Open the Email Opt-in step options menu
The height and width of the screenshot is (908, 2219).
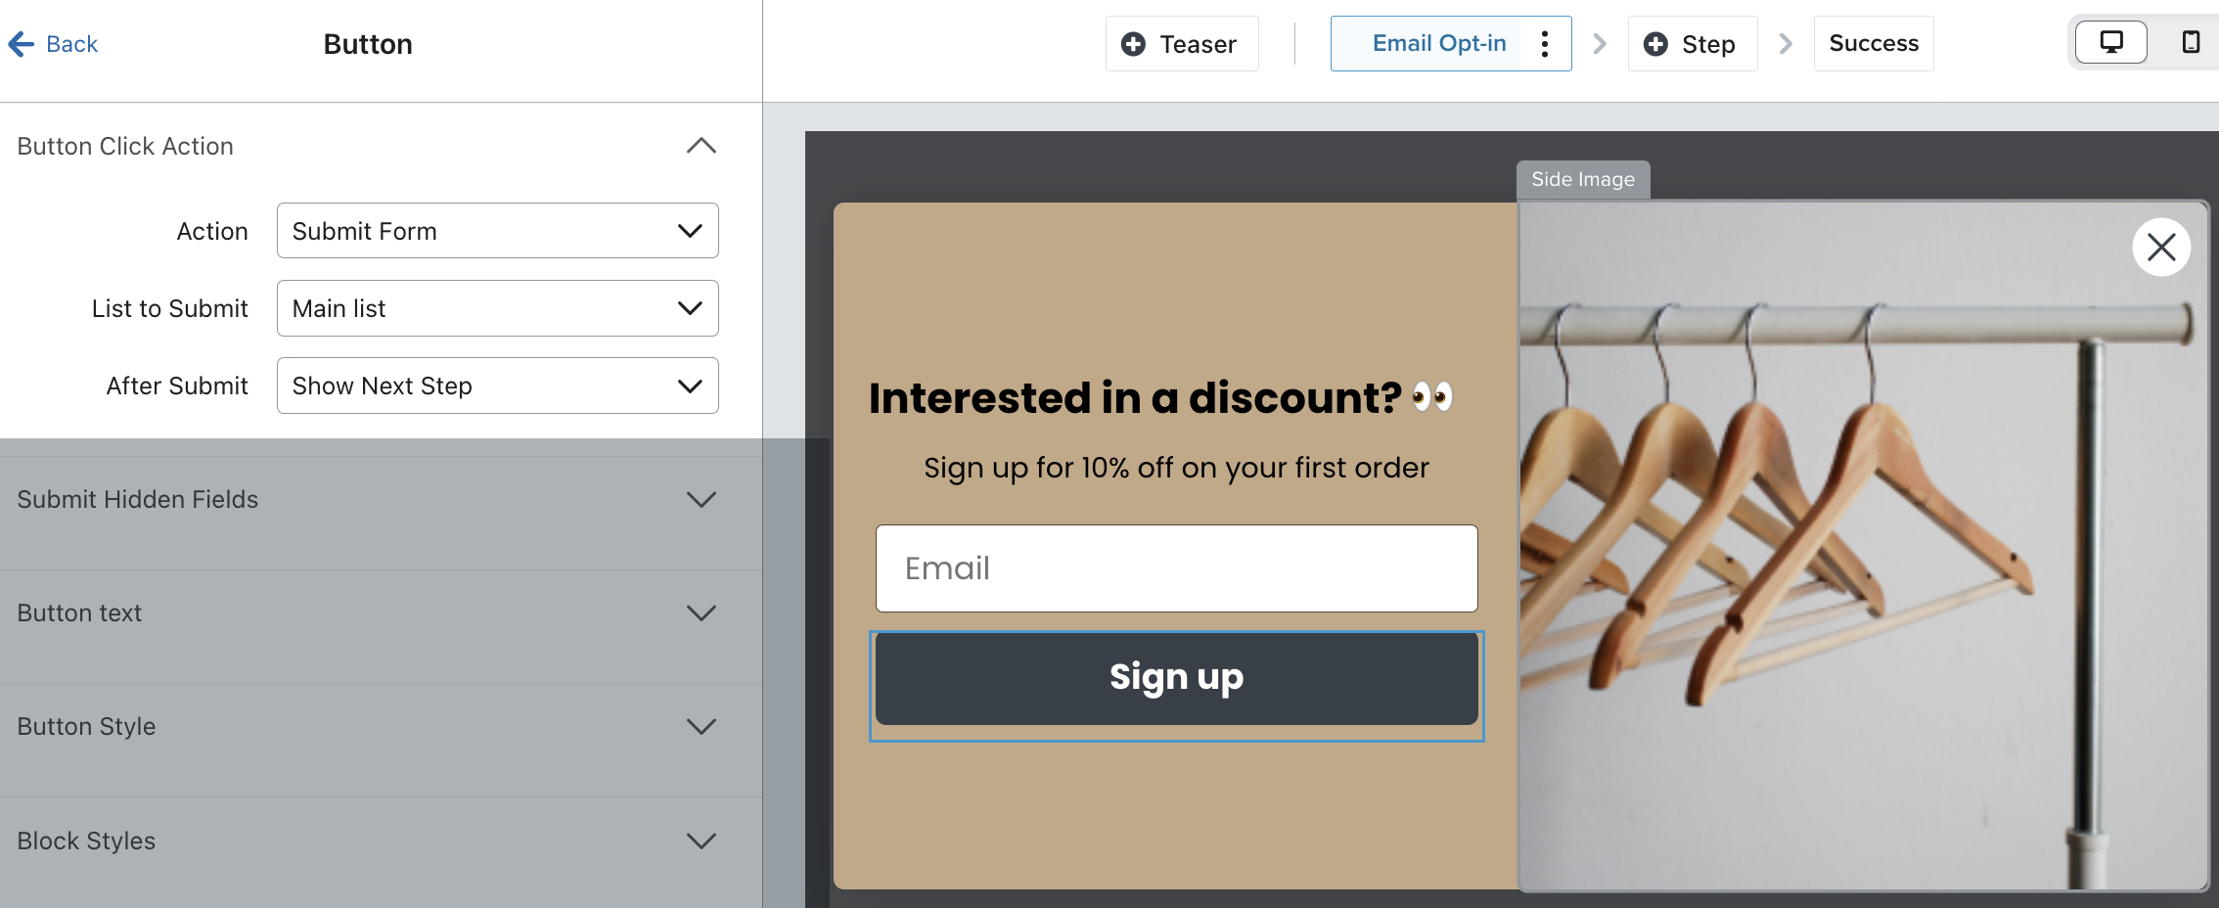click(1545, 43)
